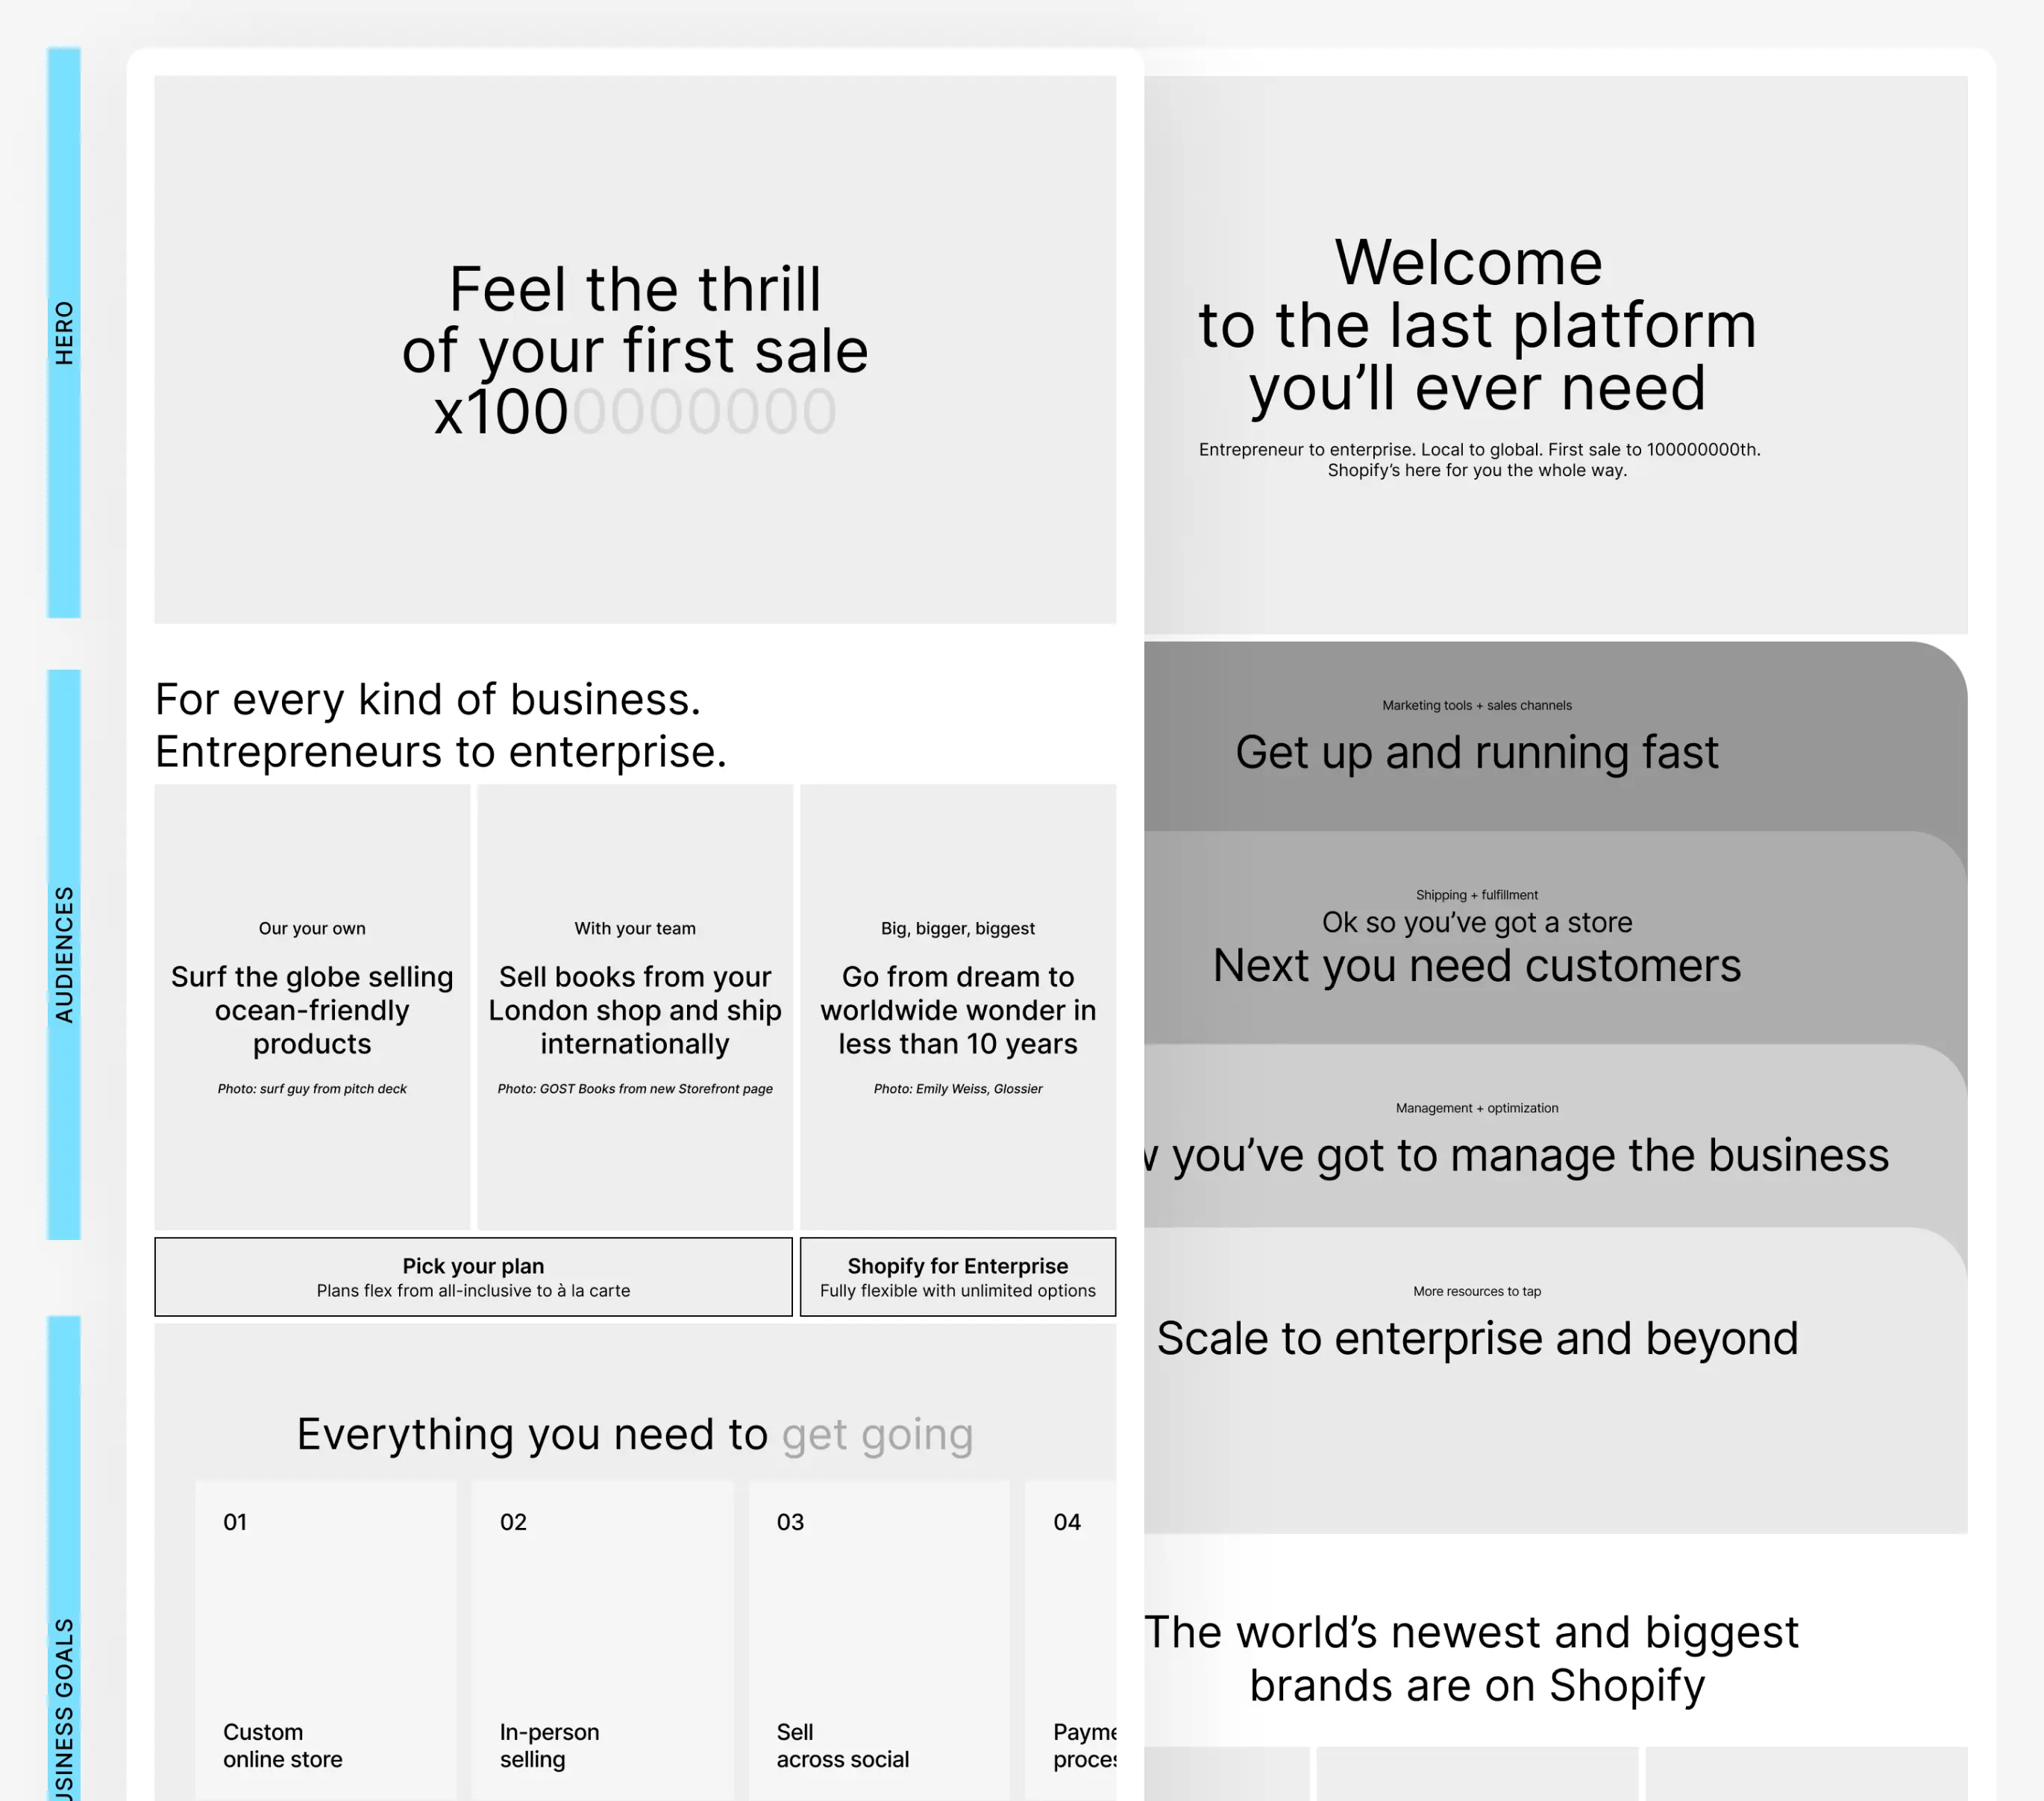Click 'Shopify for Enterprise' button
The image size is (2044, 1801).
tap(958, 1276)
